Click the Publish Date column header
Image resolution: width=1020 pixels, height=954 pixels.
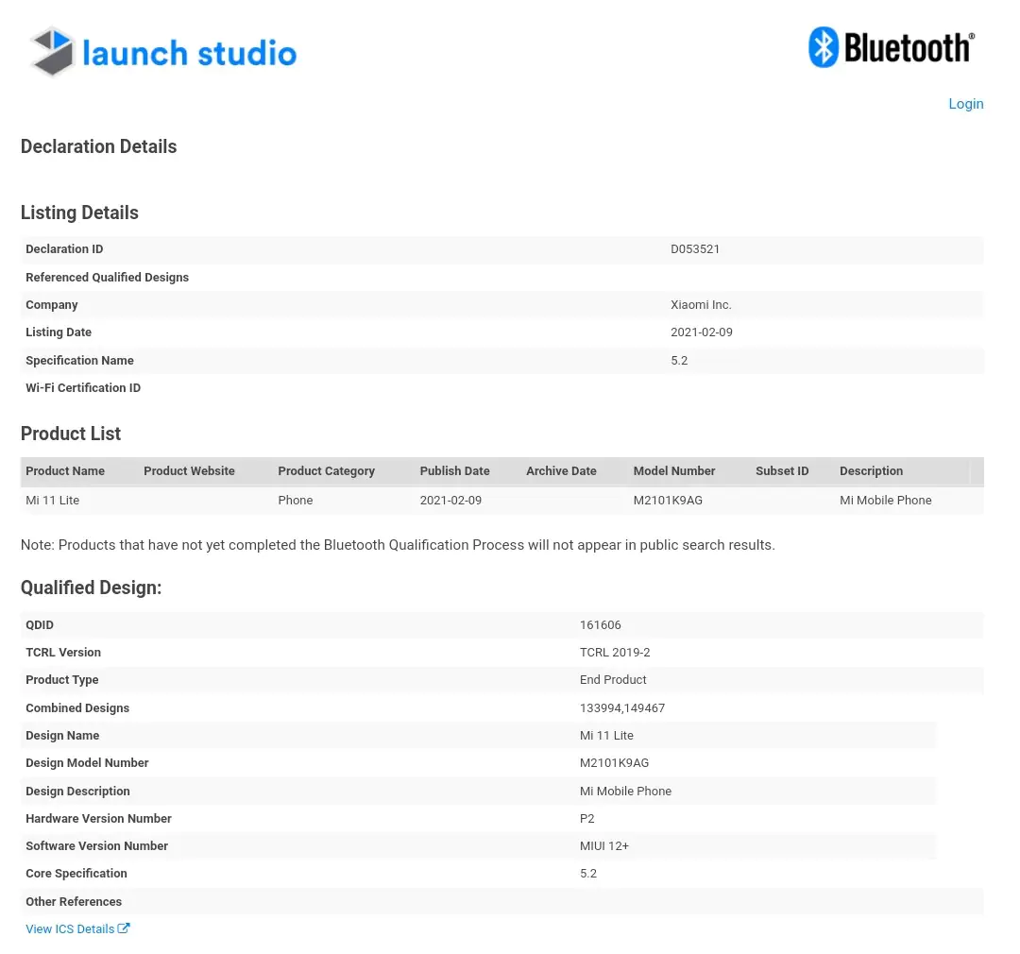tap(454, 470)
